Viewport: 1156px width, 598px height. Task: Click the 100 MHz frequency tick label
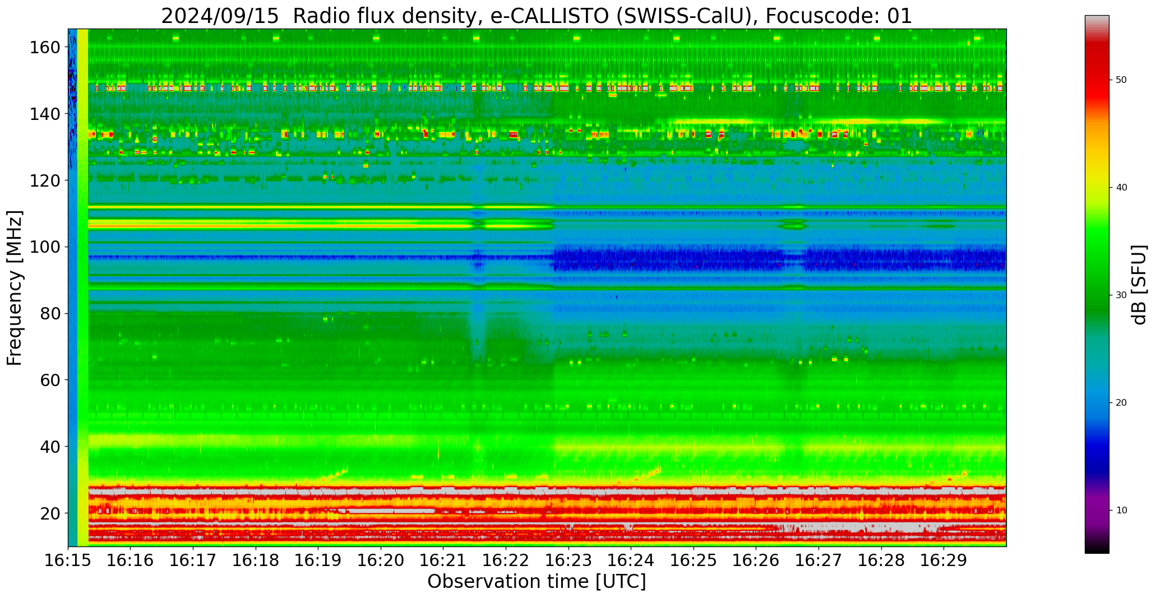coord(44,247)
